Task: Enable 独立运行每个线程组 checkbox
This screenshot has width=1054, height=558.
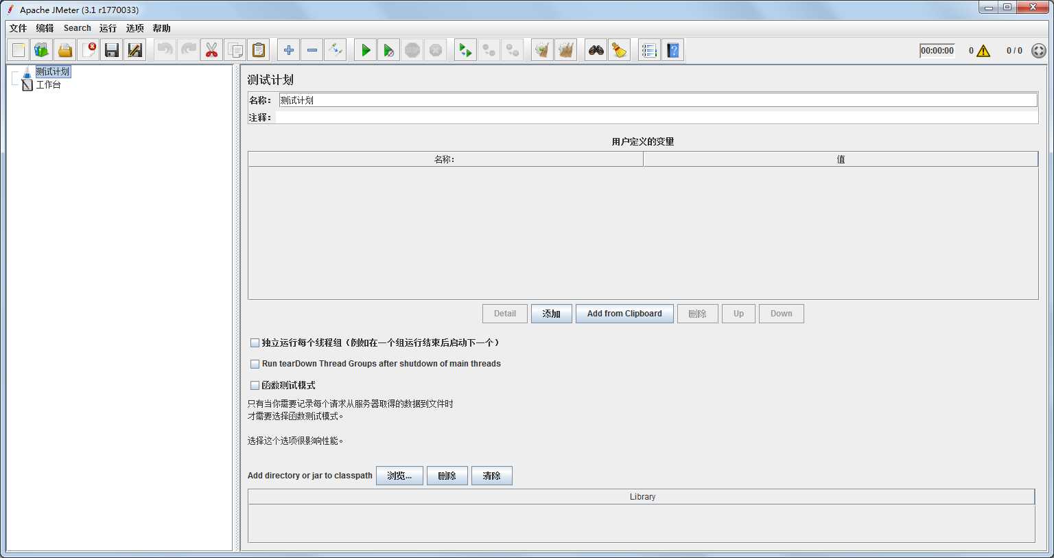Action: [255, 342]
